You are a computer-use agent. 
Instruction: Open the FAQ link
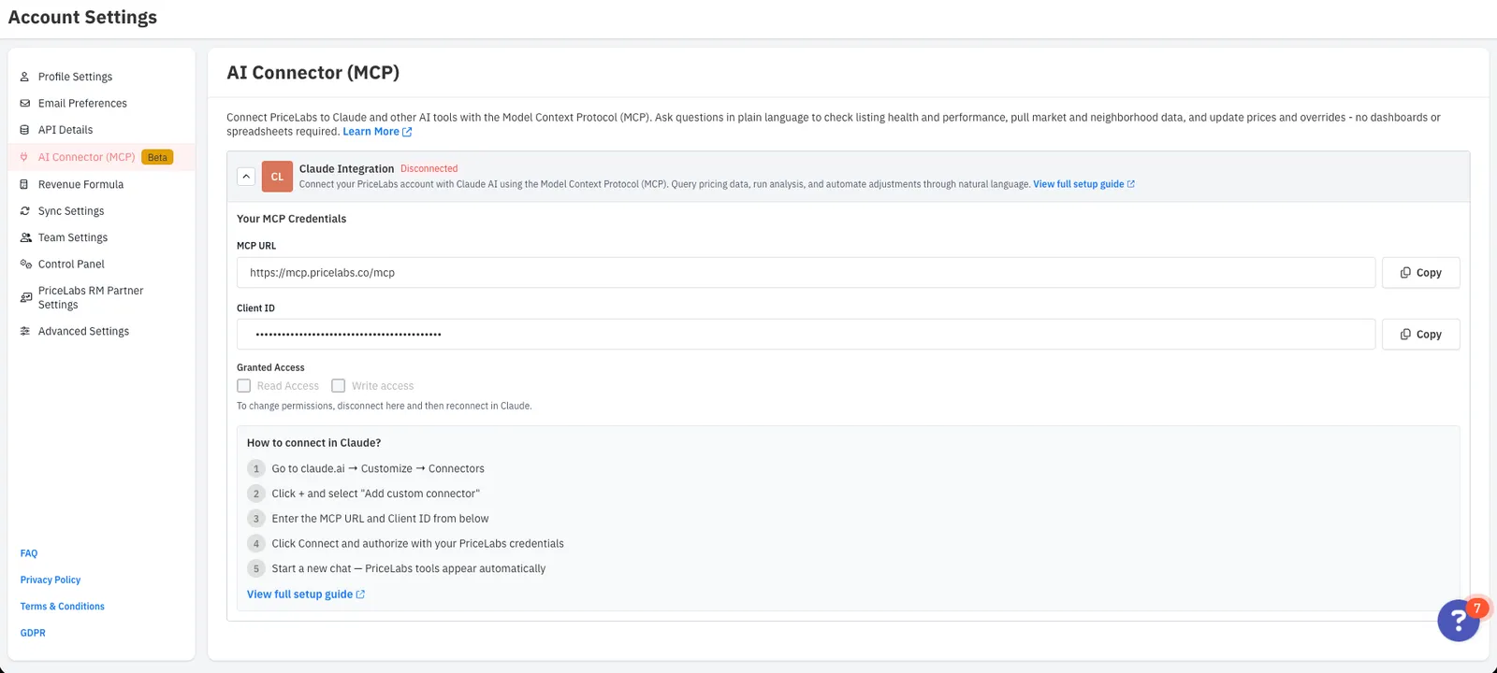29,553
